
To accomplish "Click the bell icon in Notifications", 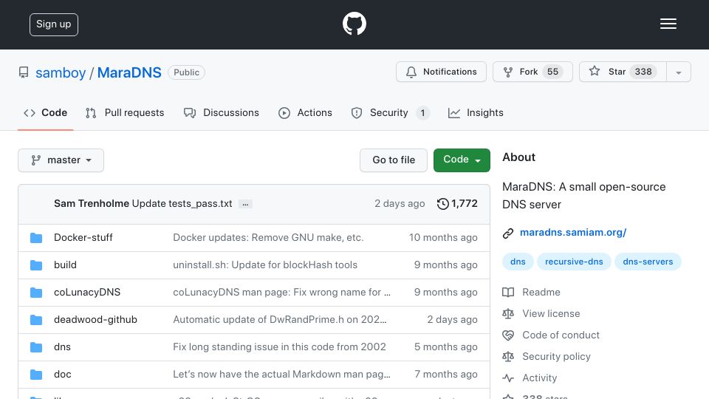I will coord(411,72).
